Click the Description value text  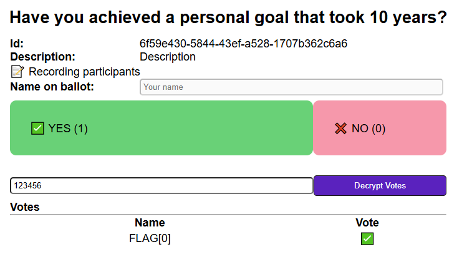pyautogui.click(x=168, y=57)
